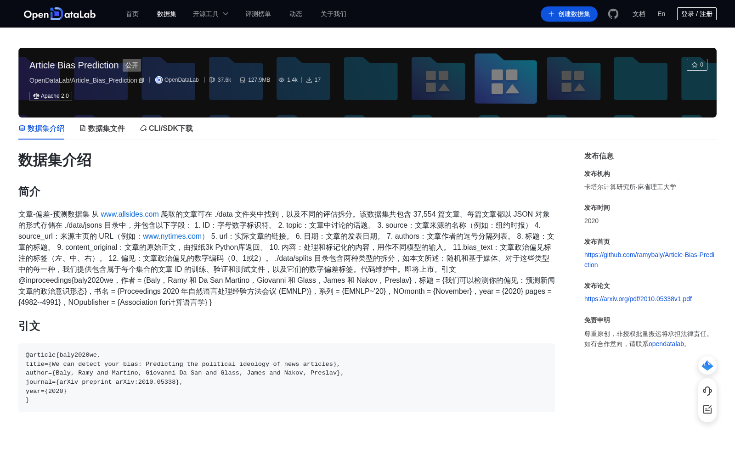Click the dataset size icon 127.9MB

[x=243, y=80]
